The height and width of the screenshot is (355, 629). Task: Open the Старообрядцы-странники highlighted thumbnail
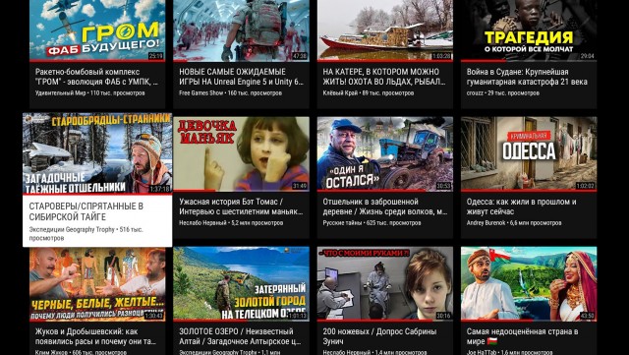coord(97,153)
